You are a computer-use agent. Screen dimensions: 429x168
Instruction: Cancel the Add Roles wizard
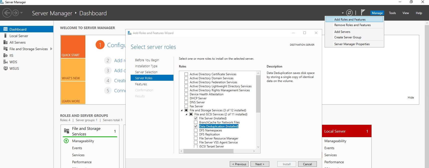click(307, 164)
